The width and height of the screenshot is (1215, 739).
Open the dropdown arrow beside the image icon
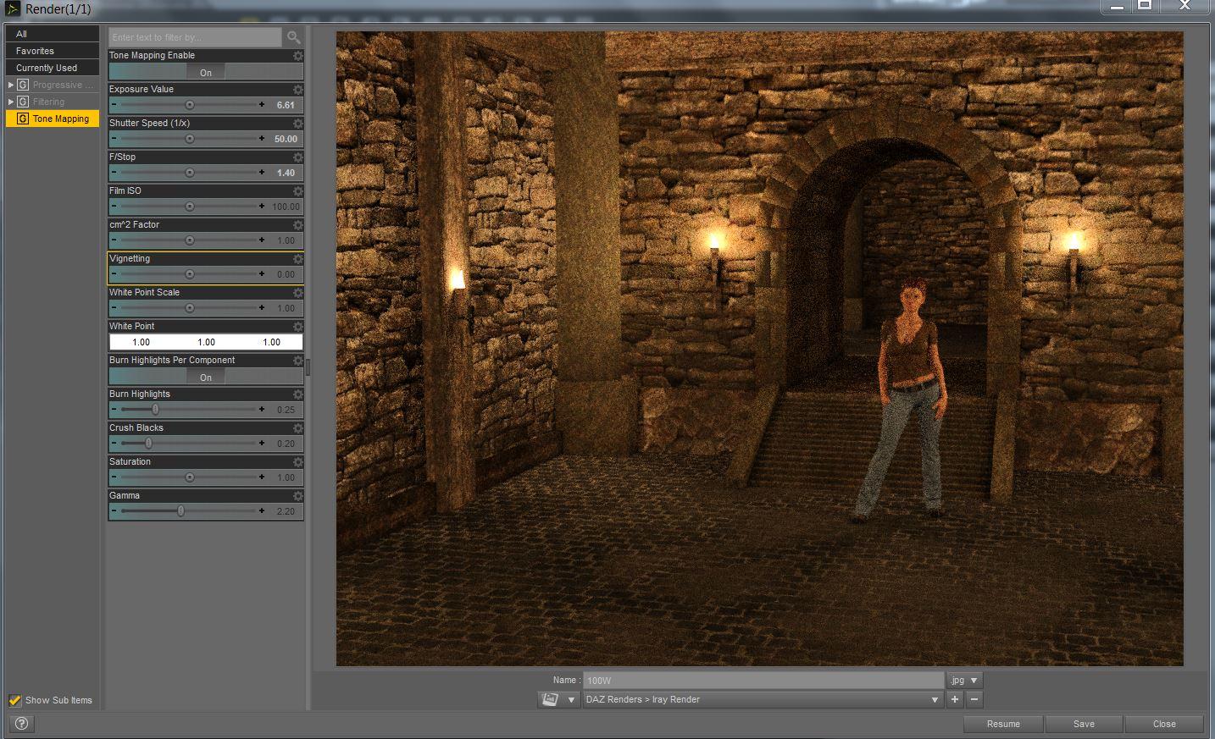point(572,699)
